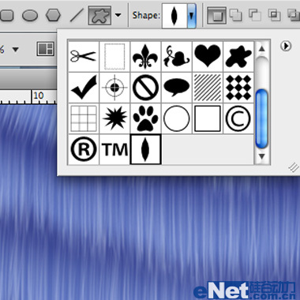Open the shape picker flyout menu
This screenshot has height=300, width=300.
(286, 46)
